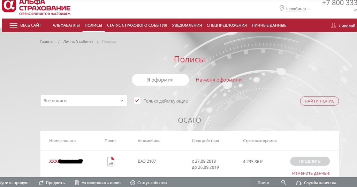The width and height of the screenshot is (357, 187).
Task: Click the Полисы breadcrumb text
Action: 109,41
